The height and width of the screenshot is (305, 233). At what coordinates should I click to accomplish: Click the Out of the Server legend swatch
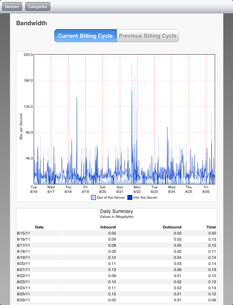click(93, 197)
